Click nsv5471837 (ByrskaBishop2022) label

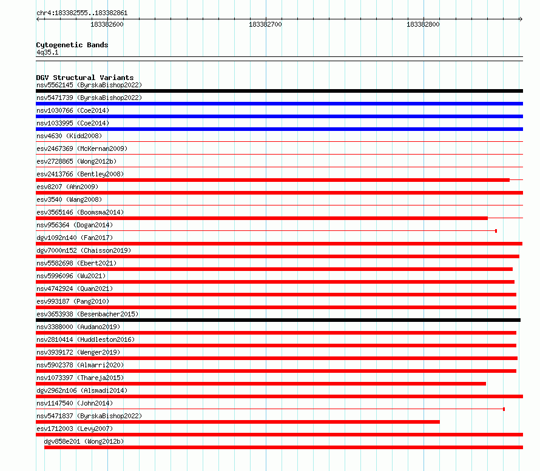point(89,416)
